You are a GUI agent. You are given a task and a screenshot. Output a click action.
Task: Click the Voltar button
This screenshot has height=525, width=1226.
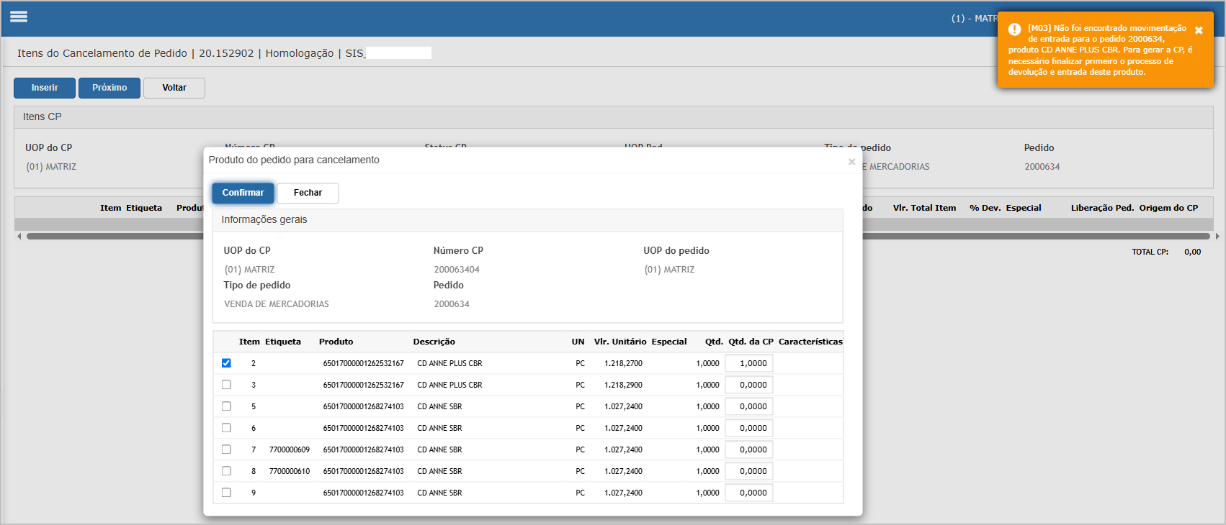(x=174, y=88)
